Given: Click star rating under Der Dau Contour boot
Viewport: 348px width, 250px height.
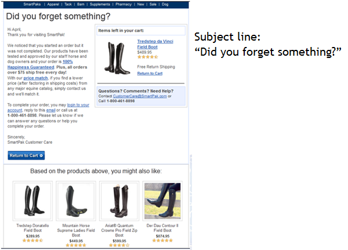Looking at the screenshot, I should 162,241.
